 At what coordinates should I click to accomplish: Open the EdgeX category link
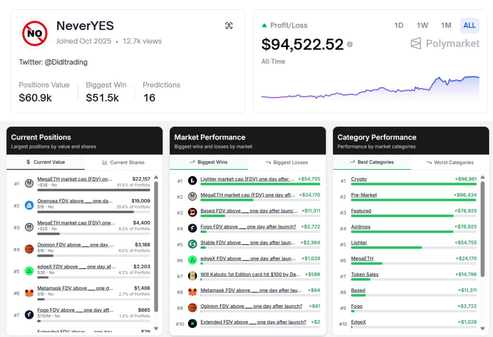click(359, 322)
